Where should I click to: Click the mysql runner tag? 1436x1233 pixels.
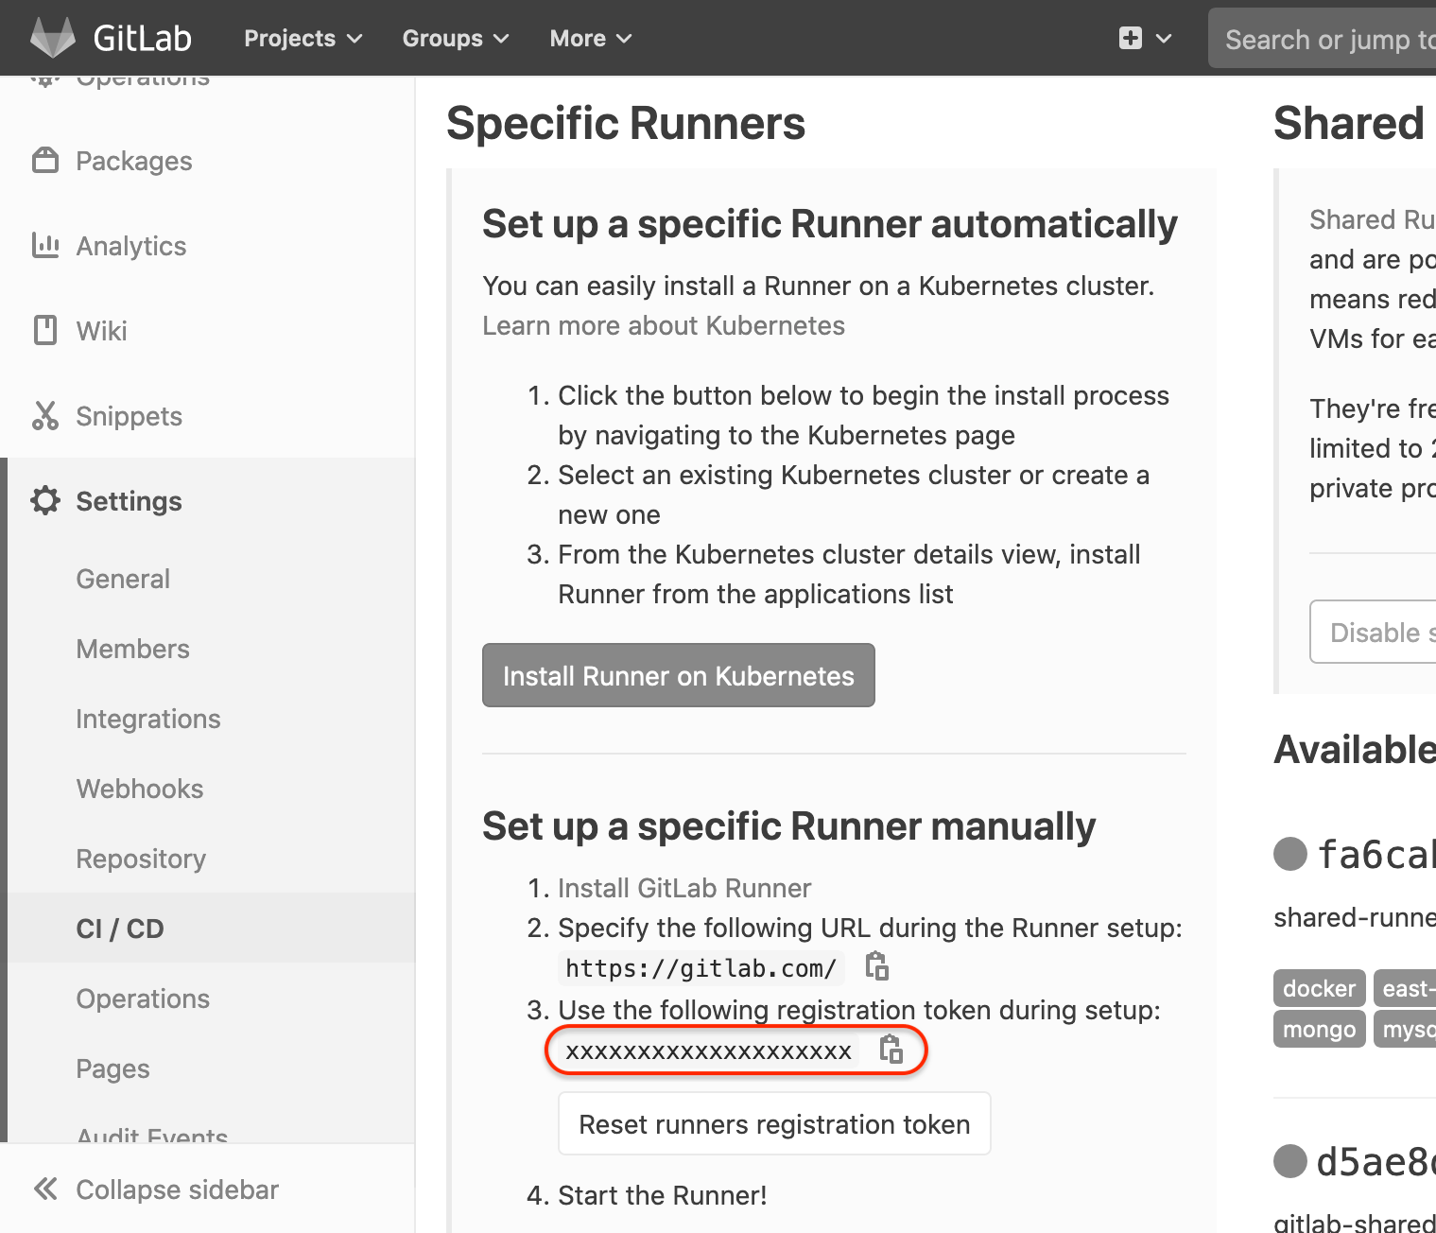click(1405, 1029)
